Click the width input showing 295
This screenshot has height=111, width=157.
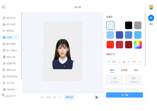pos(114,62)
